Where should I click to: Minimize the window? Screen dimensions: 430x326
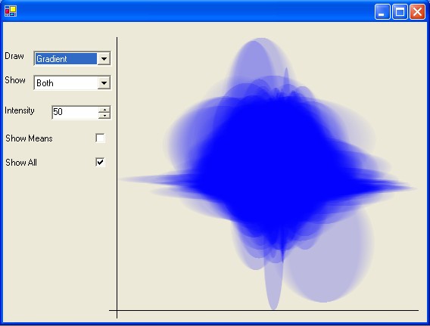tap(382, 12)
